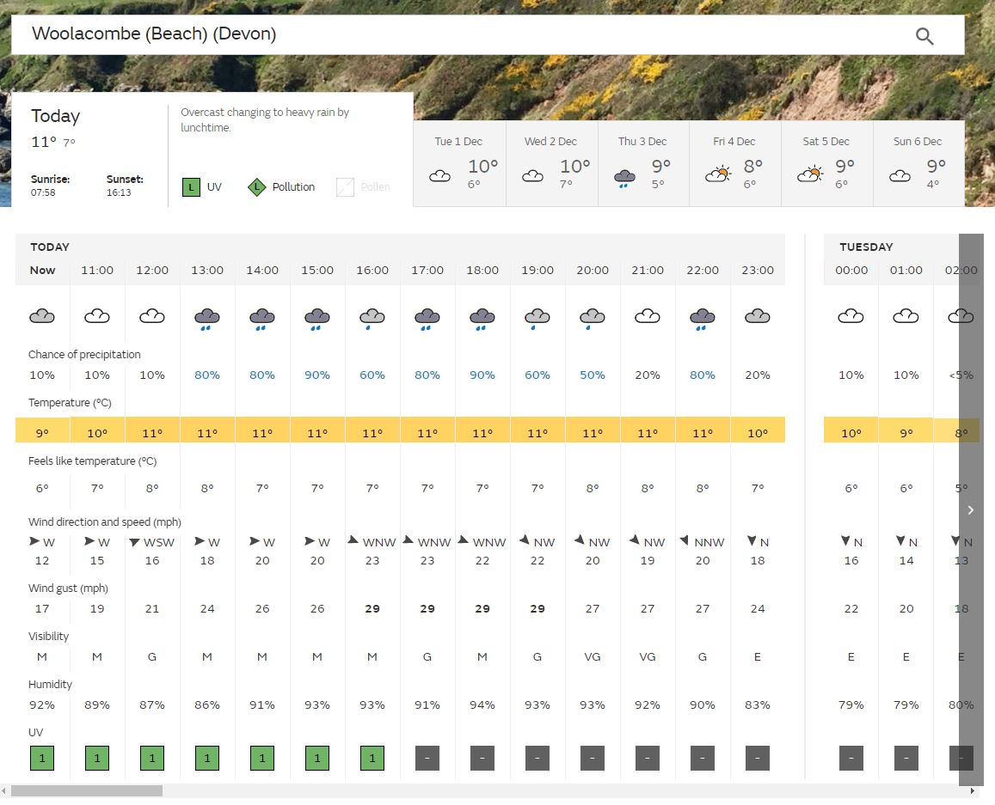Click the 16:00 wind direction arrow
This screenshot has width=995, height=805.
[353, 541]
